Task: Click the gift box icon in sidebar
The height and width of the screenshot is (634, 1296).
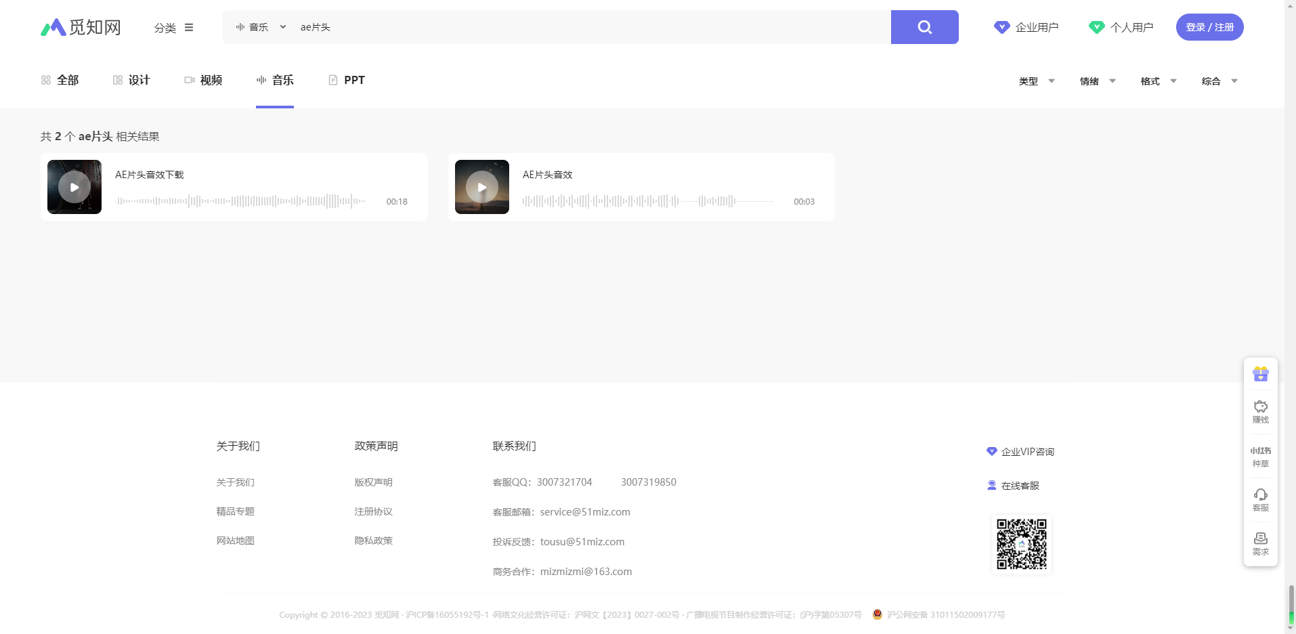Action: 1259,373
